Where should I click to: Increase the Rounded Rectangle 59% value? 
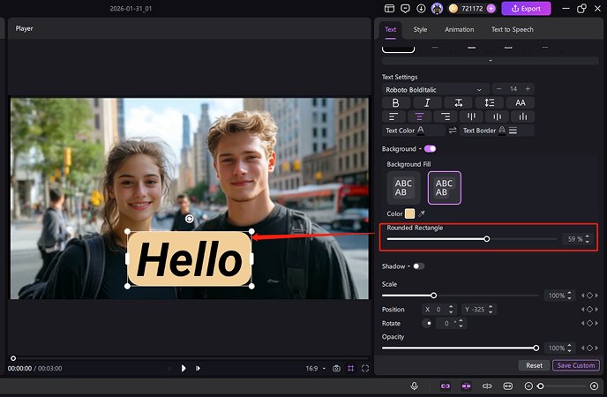pos(588,236)
